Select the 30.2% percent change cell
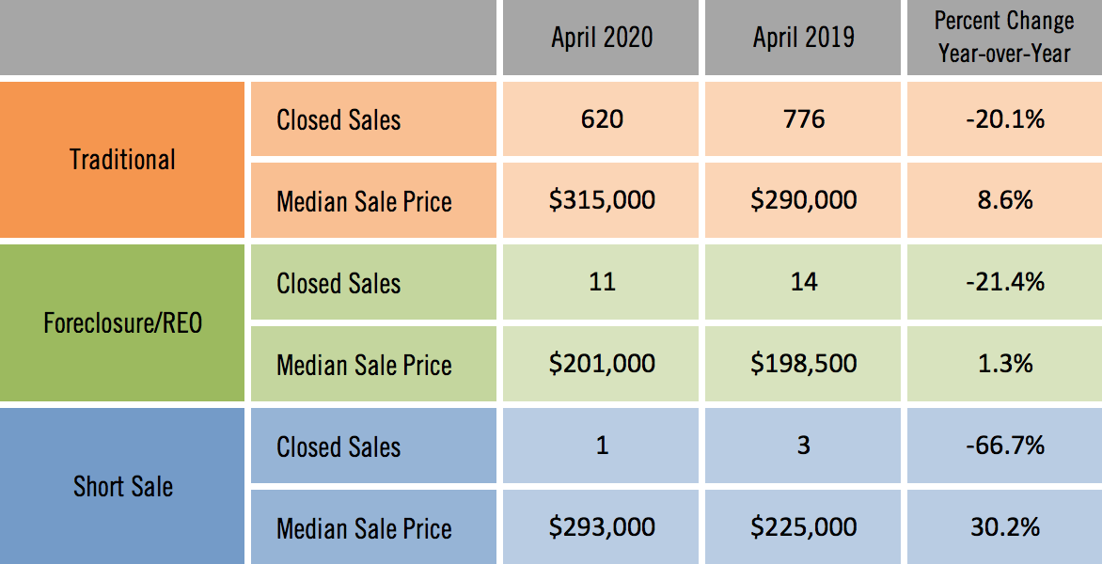Screen dimensions: 1102x564 pos(1003,527)
